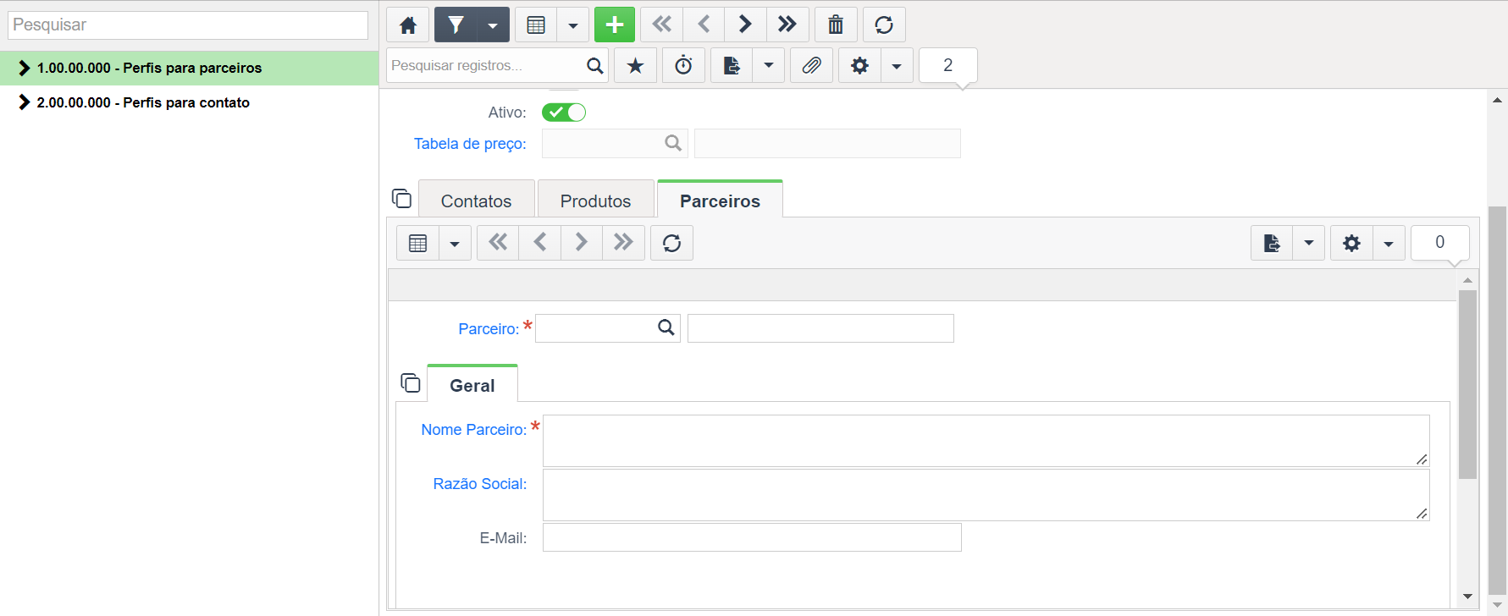Click into the E-Mail input field
The height and width of the screenshot is (616, 1508).
coord(752,537)
